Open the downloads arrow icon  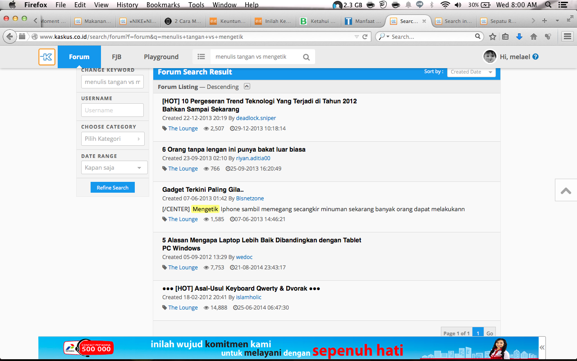[519, 37]
